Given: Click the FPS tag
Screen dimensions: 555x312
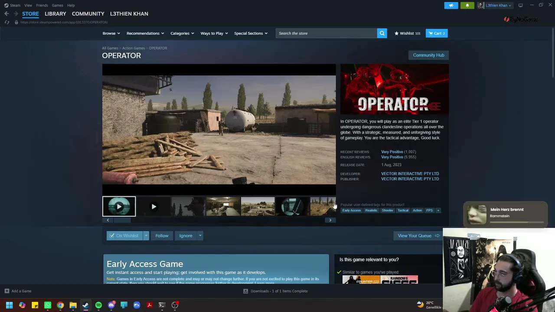Looking at the screenshot, I should tap(429, 211).
